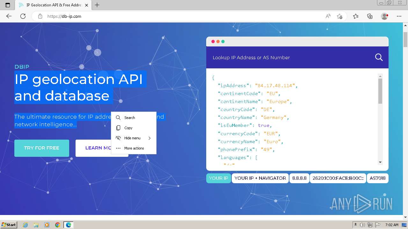Add this page to favorites
This screenshot has height=229, width=408.
coord(339,16)
